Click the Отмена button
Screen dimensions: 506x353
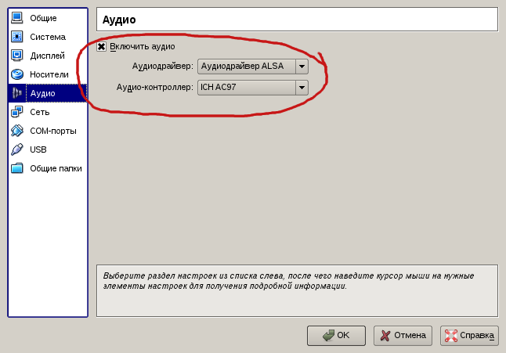pos(403,336)
